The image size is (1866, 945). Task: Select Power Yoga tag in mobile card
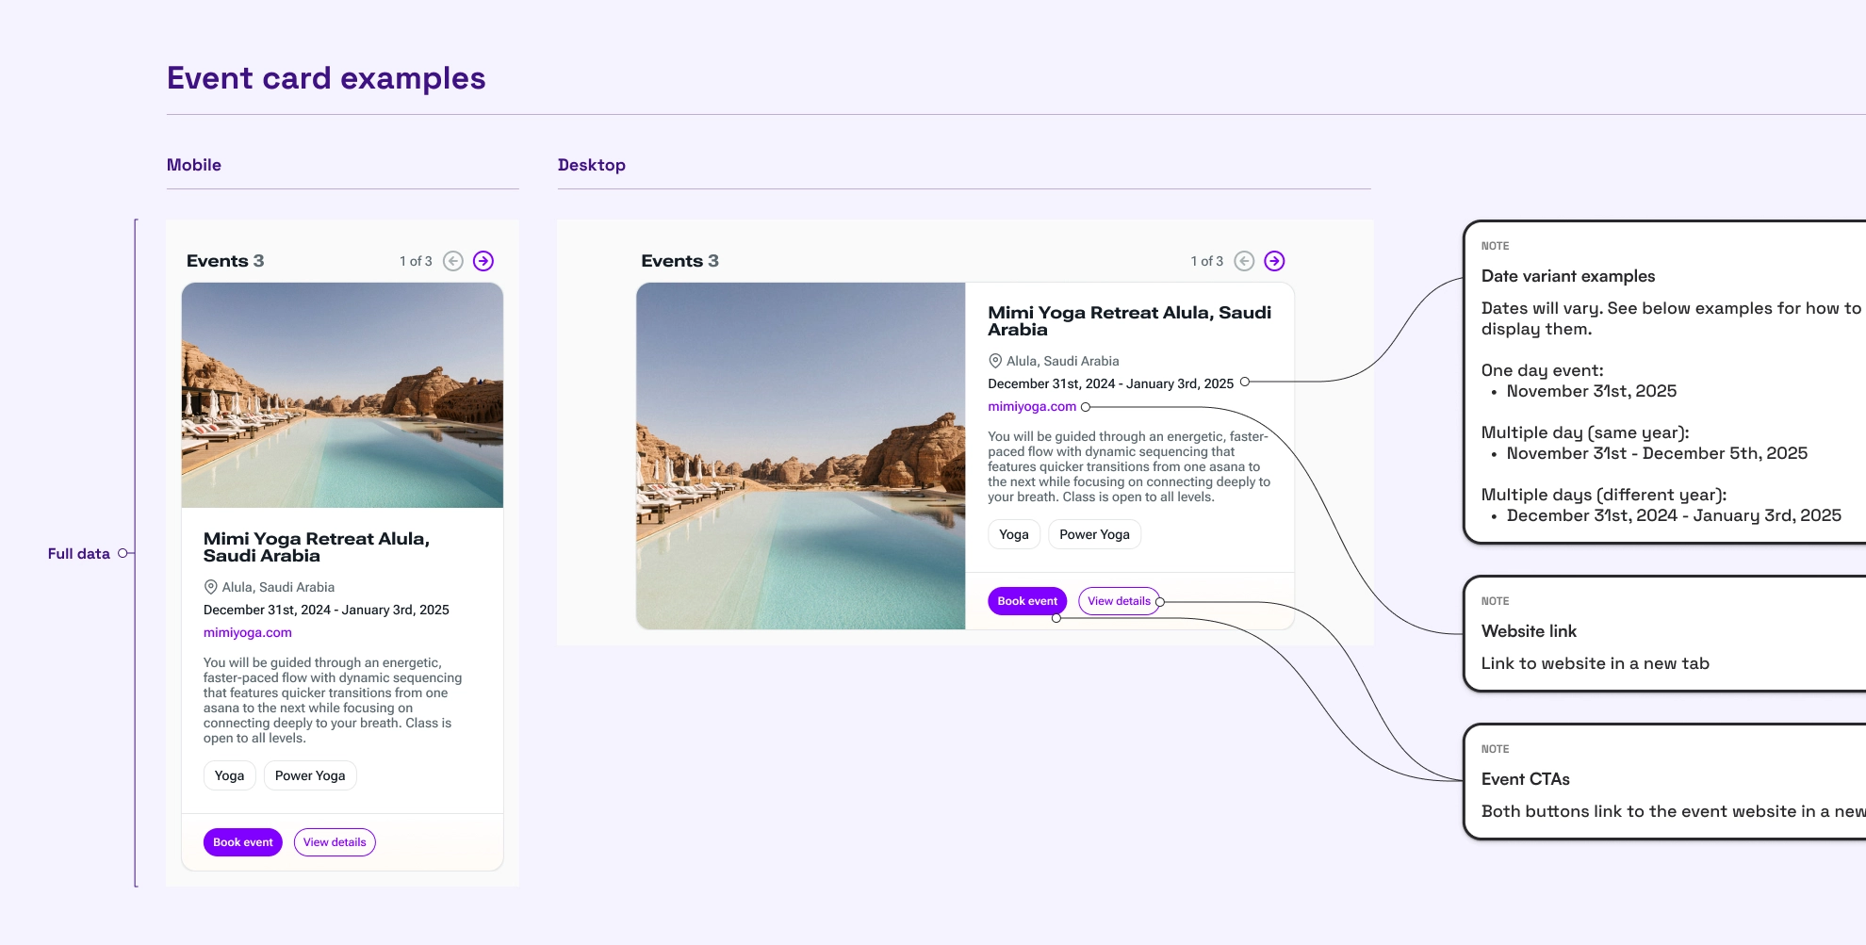[310, 775]
